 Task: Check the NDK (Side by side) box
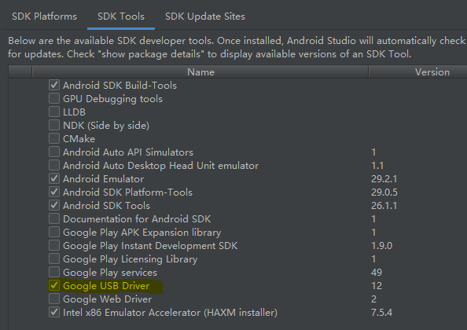(x=54, y=125)
